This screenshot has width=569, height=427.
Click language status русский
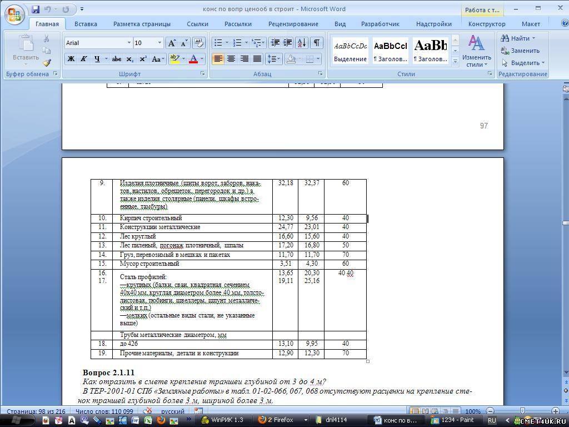(x=173, y=411)
